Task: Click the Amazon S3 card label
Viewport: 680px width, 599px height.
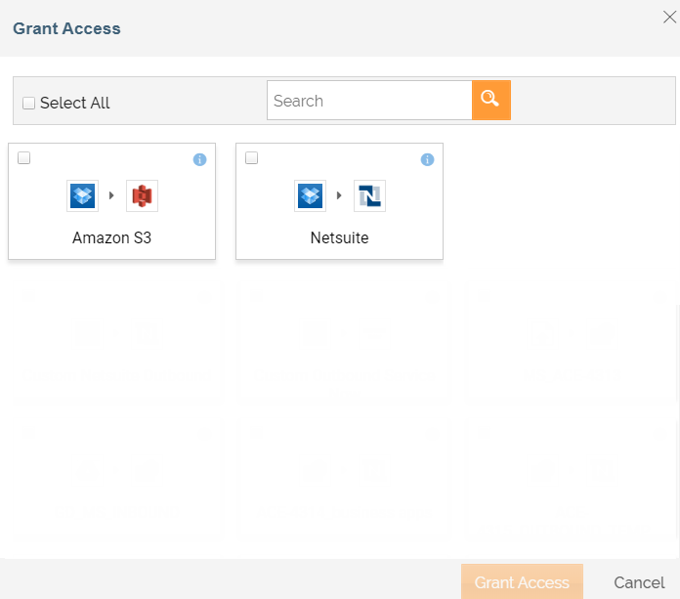Action: coord(111,237)
